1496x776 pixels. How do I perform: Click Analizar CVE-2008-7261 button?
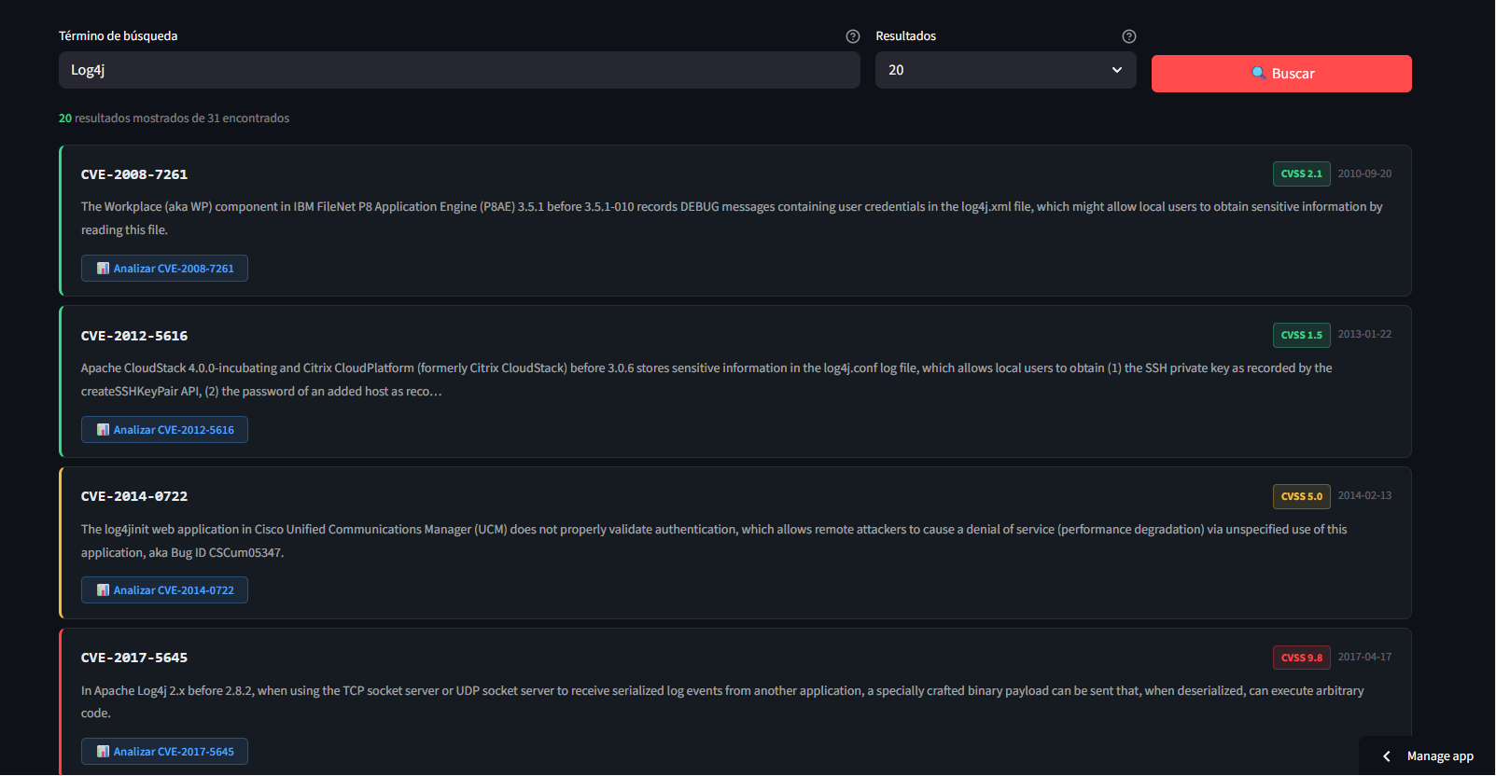tap(164, 269)
